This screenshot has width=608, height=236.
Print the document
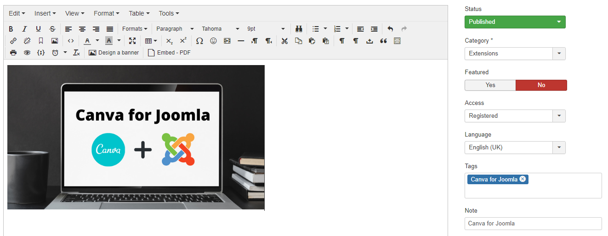[13, 53]
